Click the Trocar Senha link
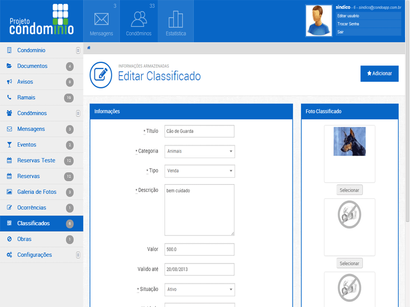Viewport: 410px width, 307px height. click(x=348, y=24)
